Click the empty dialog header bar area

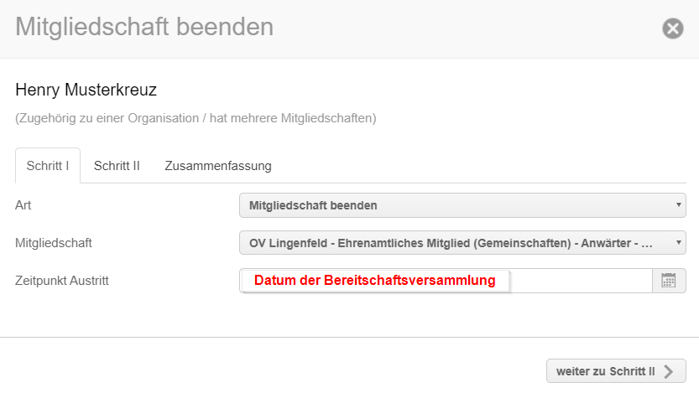point(470,28)
